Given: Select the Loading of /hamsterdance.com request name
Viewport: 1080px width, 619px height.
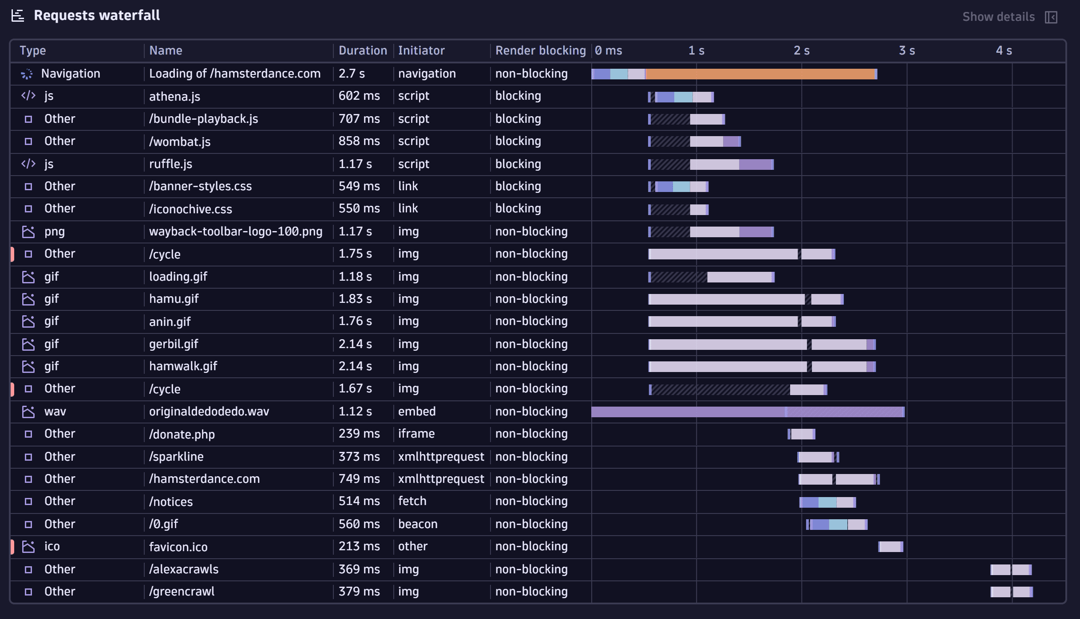Looking at the screenshot, I should (x=234, y=74).
